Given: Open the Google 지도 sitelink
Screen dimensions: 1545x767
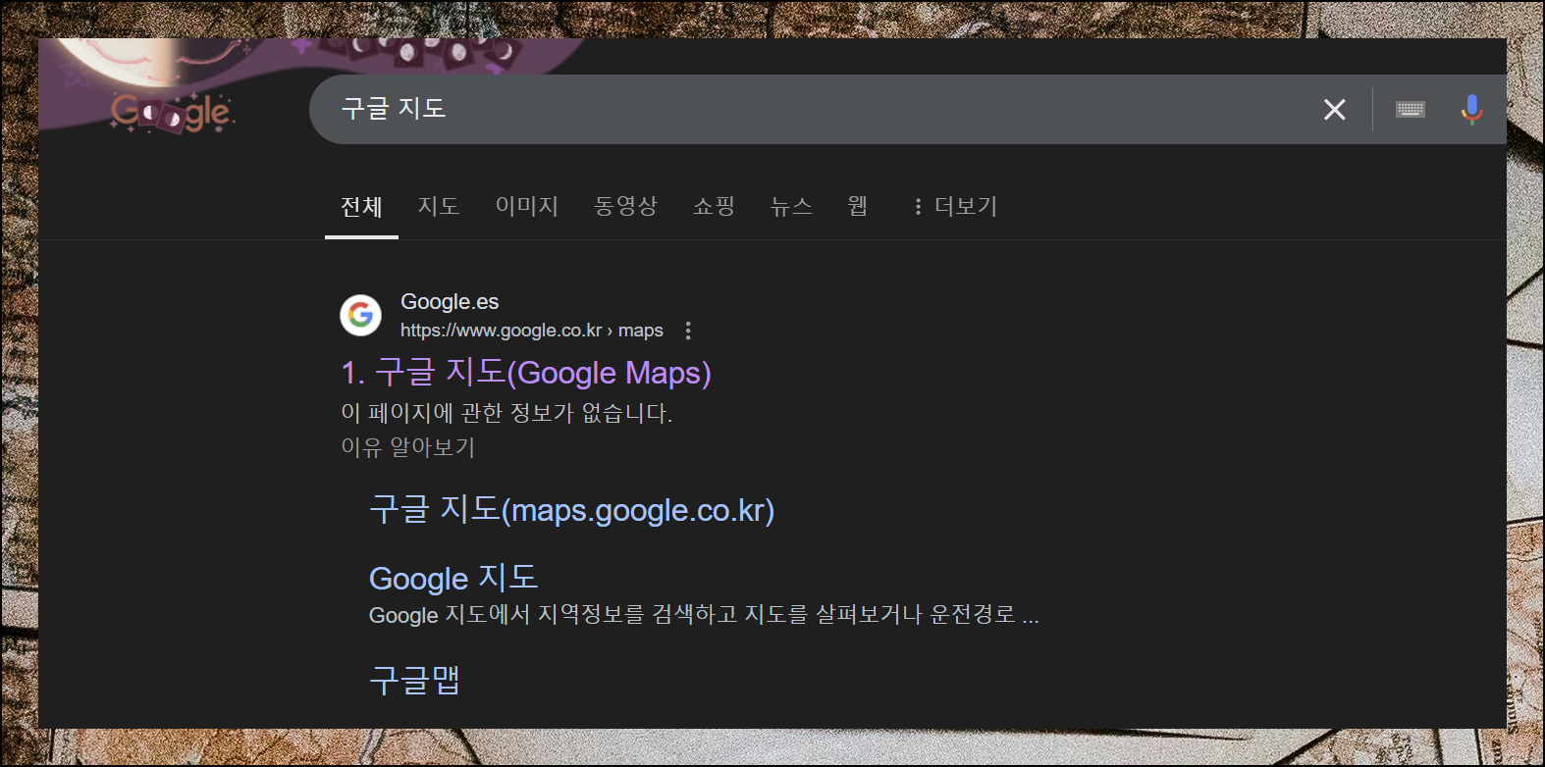Looking at the screenshot, I should (453, 578).
